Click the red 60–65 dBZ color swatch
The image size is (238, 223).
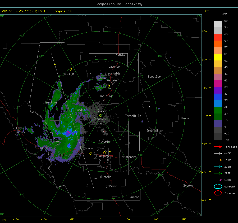tap(218, 37)
